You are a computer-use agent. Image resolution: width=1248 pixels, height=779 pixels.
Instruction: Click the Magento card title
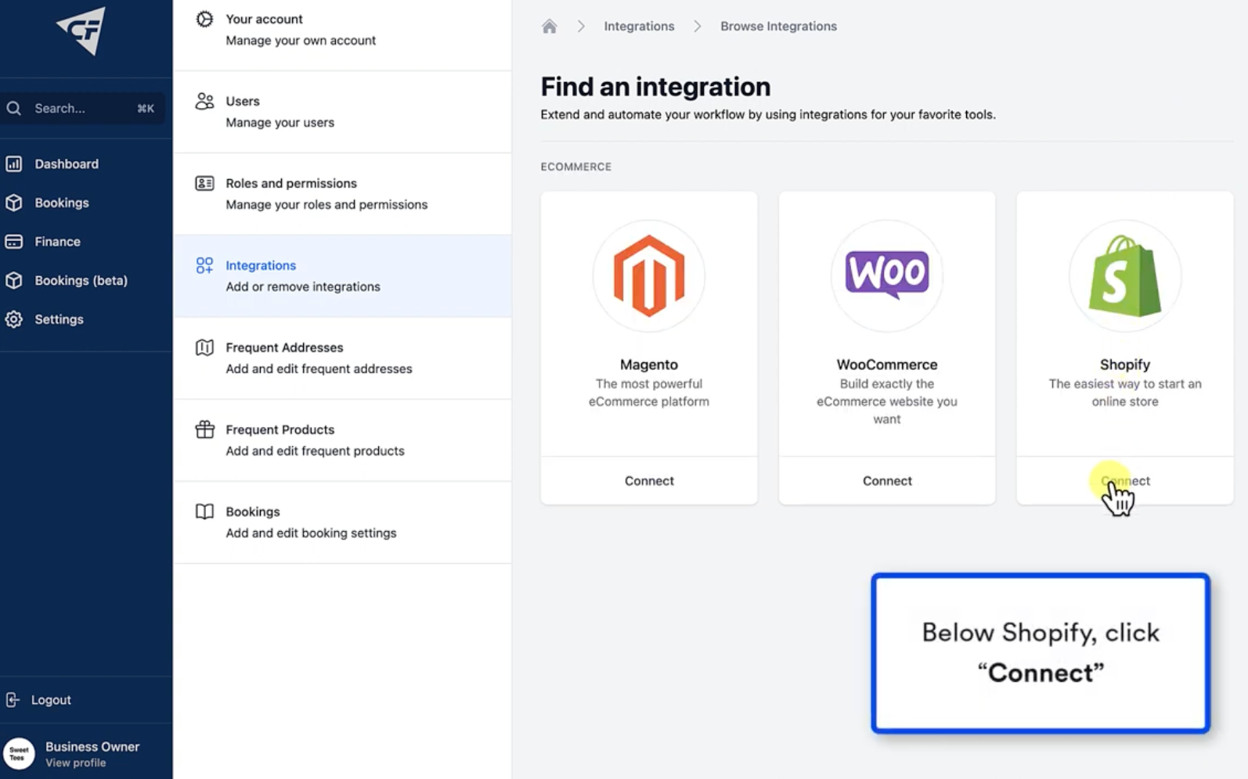(x=649, y=364)
